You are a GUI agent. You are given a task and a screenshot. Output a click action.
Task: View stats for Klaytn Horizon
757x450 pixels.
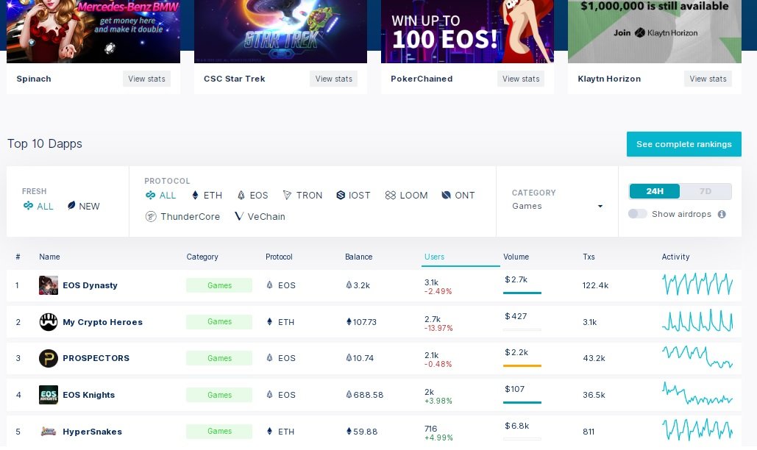tap(708, 79)
